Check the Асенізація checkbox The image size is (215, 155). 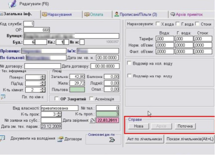91,99
